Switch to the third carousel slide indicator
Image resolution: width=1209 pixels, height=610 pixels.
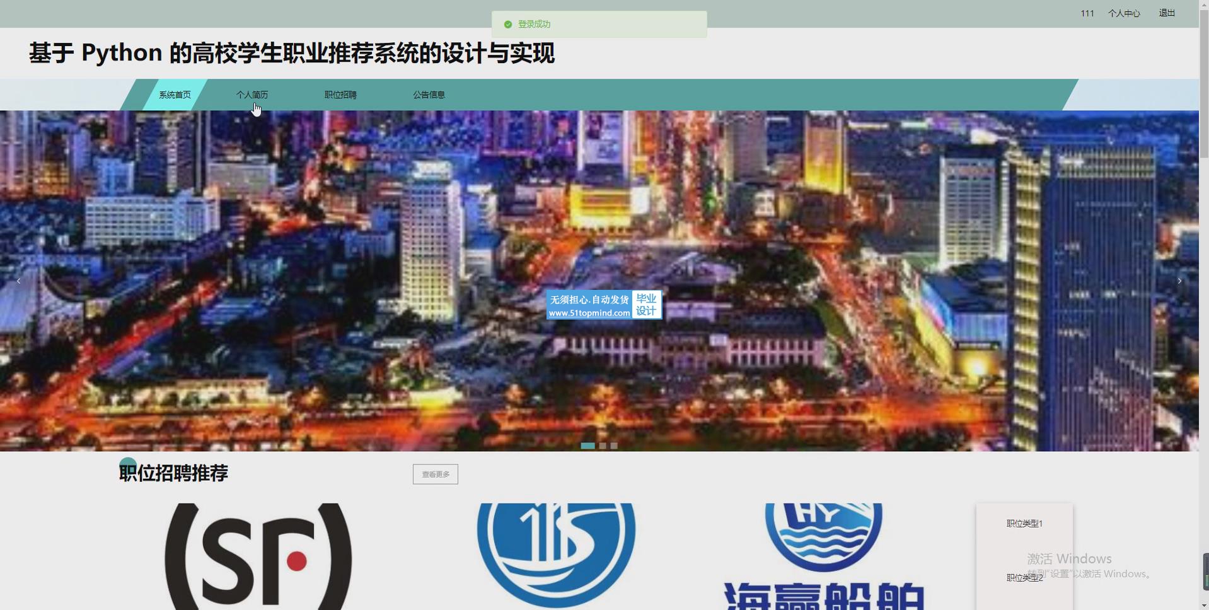(x=614, y=446)
